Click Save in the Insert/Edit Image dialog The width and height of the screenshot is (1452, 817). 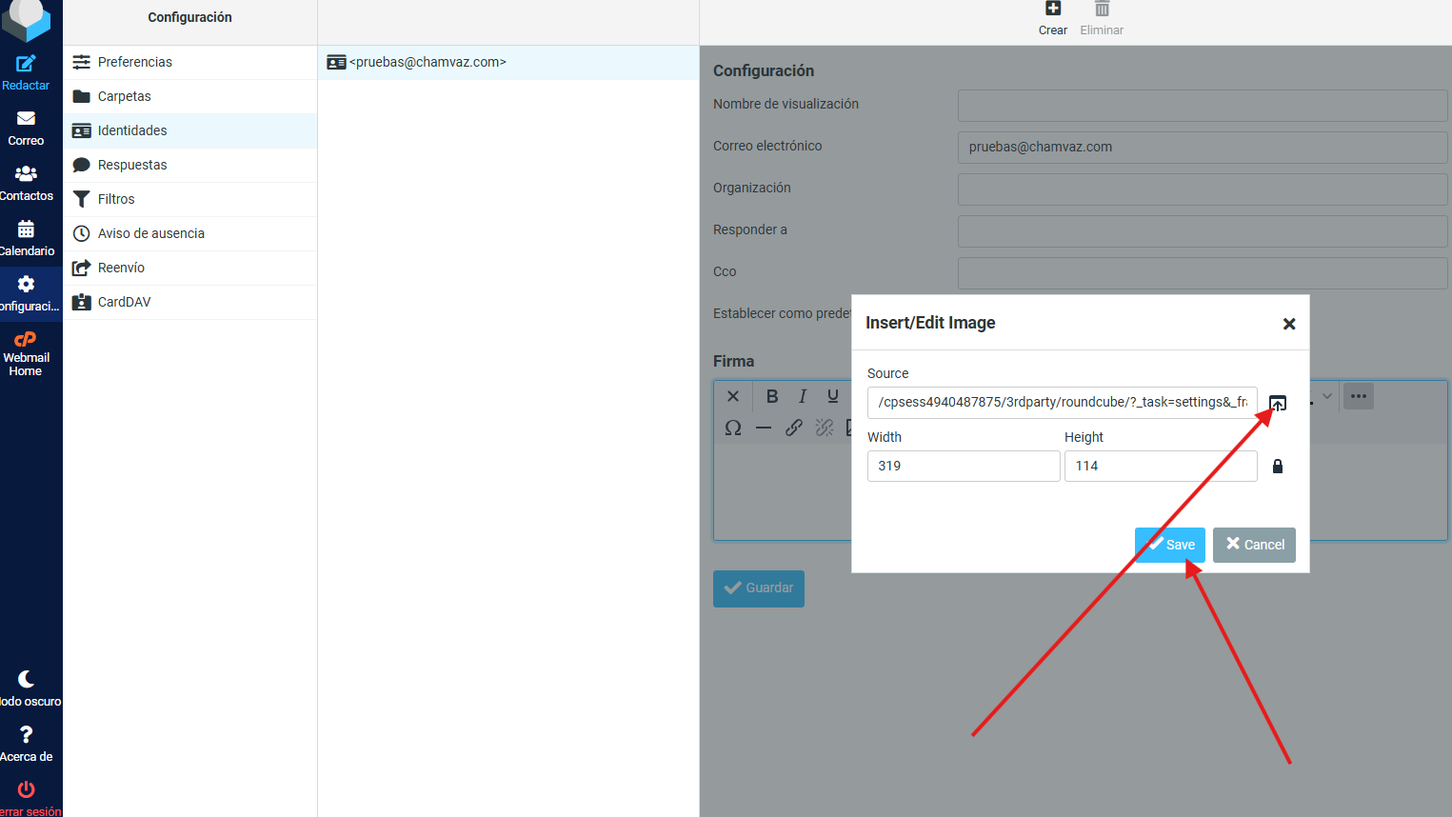[1170, 545]
